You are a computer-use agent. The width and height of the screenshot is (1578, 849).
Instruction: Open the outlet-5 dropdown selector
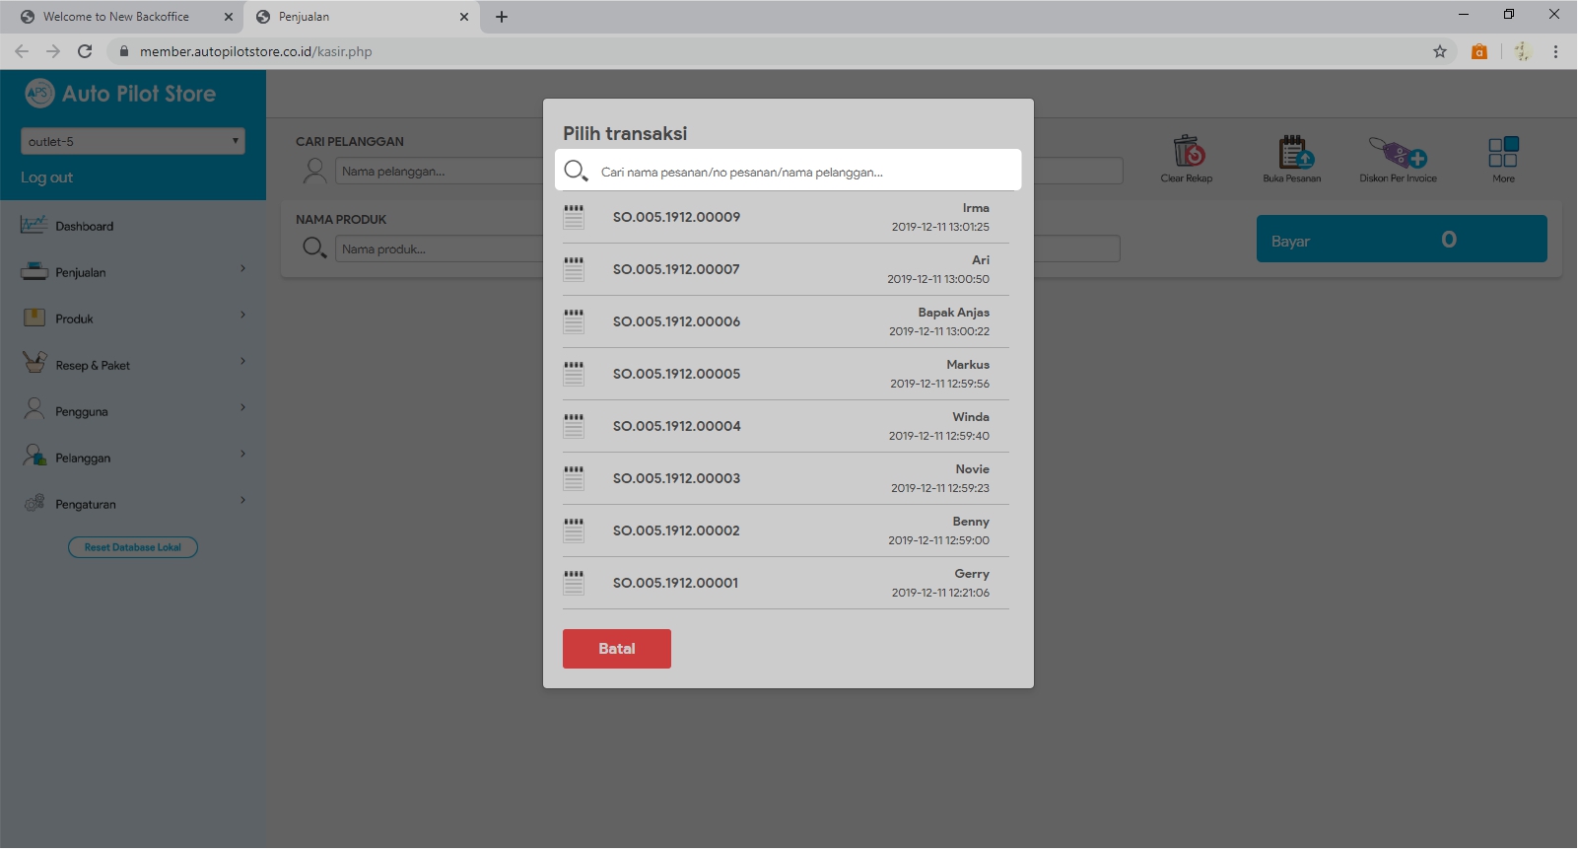click(133, 141)
